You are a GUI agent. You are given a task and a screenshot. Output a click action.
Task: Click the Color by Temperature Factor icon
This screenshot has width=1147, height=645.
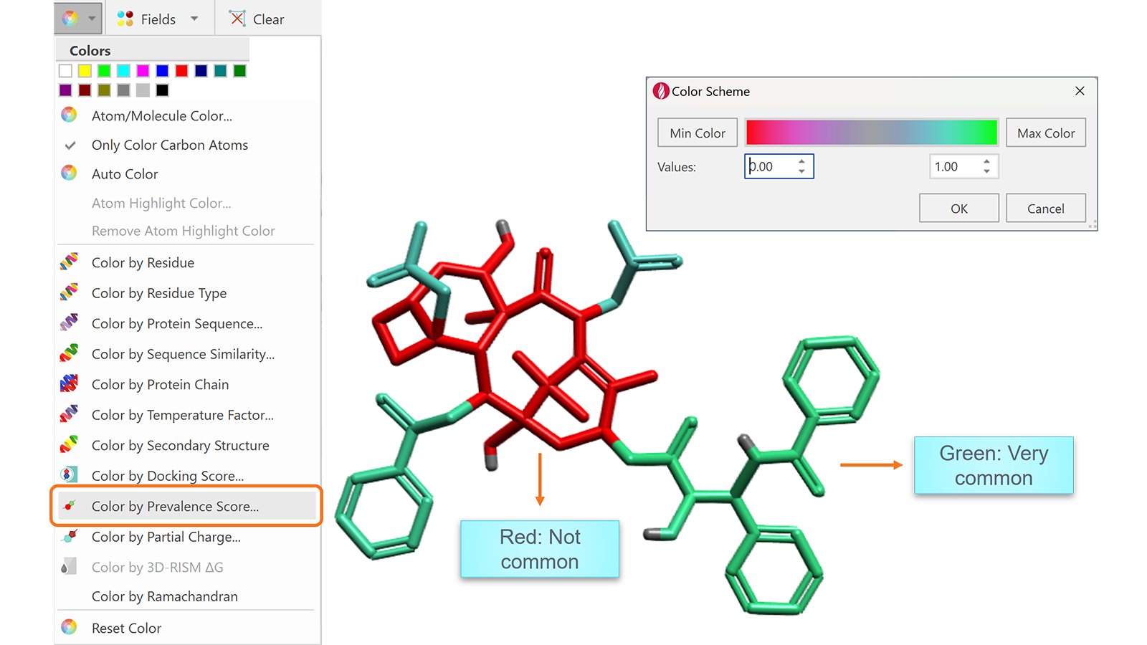point(69,414)
